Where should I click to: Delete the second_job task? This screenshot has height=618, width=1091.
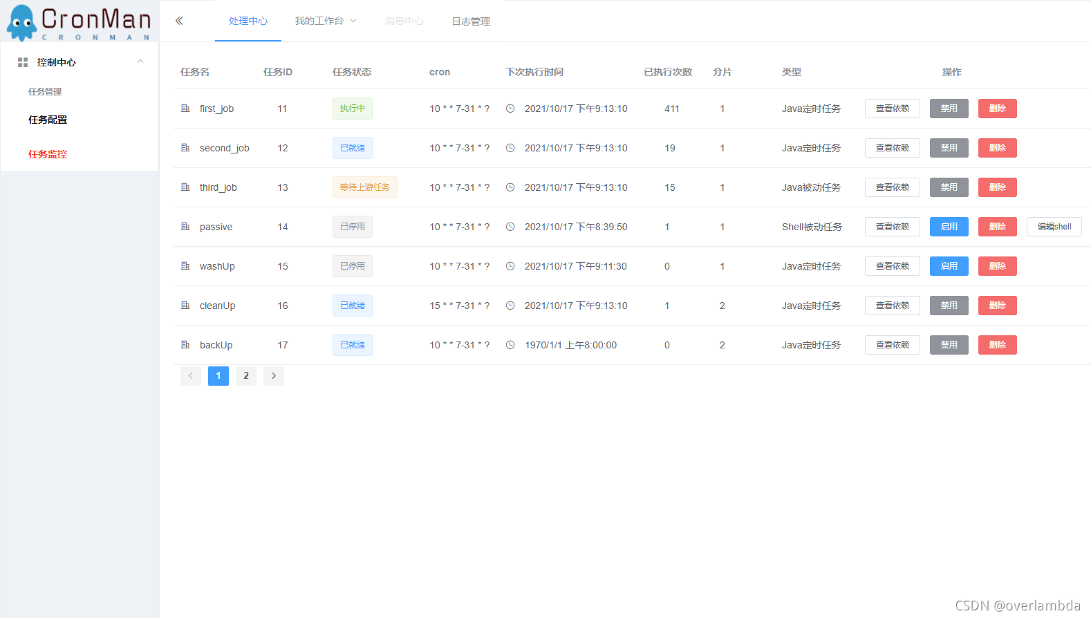click(x=998, y=148)
